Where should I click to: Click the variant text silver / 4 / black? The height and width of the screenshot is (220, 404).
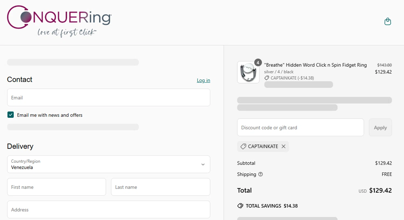click(279, 72)
